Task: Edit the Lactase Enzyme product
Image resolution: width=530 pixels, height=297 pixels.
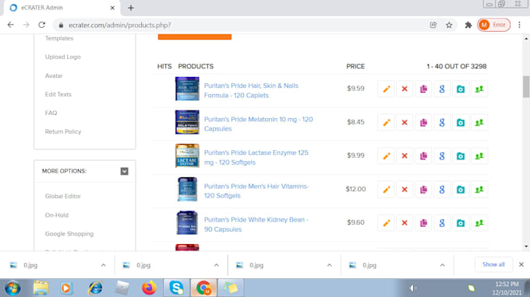Action: pyautogui.click(x=386, y=155)
